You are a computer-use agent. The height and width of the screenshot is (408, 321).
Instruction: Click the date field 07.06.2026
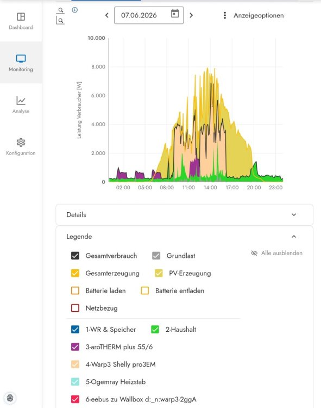[x=149, y=15]
